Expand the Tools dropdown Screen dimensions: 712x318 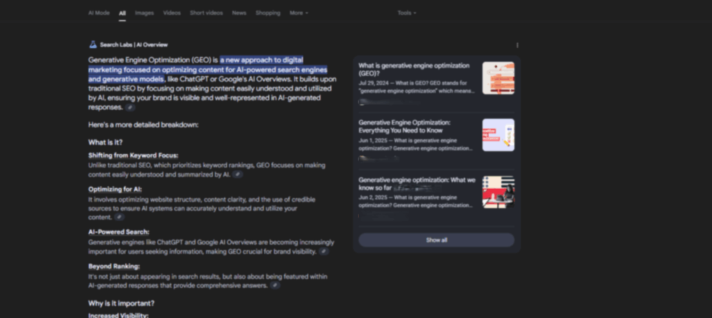click(x=407, y=12)
